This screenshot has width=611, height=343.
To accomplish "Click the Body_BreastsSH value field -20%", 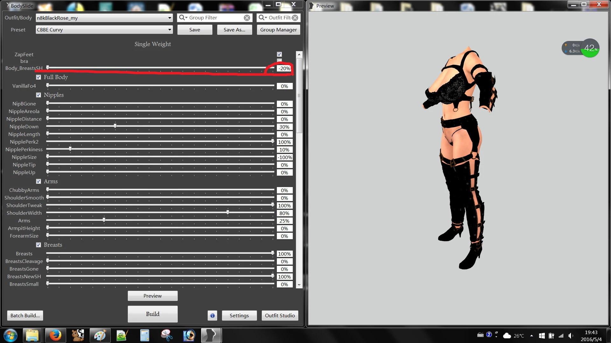I will (284, 68).
